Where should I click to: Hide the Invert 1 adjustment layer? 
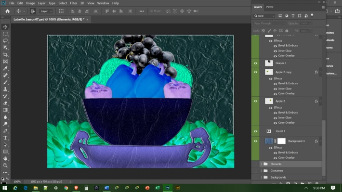pos(255,131)
